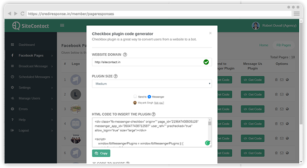This screenshot has height=168, width=307.
Task: Click FB Pages breadcrumb pill
Action: (x=283, y=45)
